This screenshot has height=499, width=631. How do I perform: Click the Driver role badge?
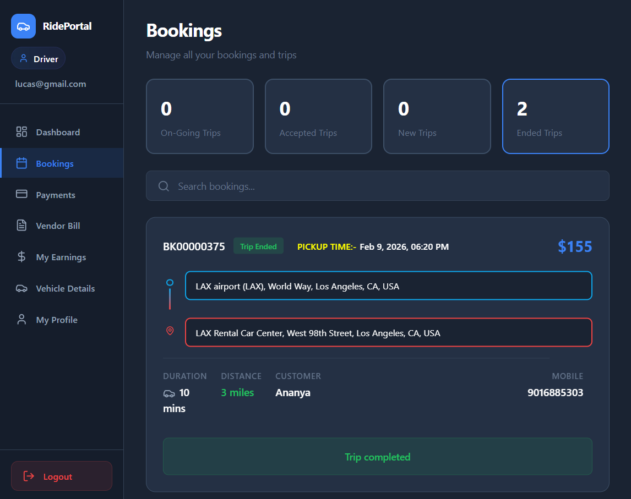point(39,59)
